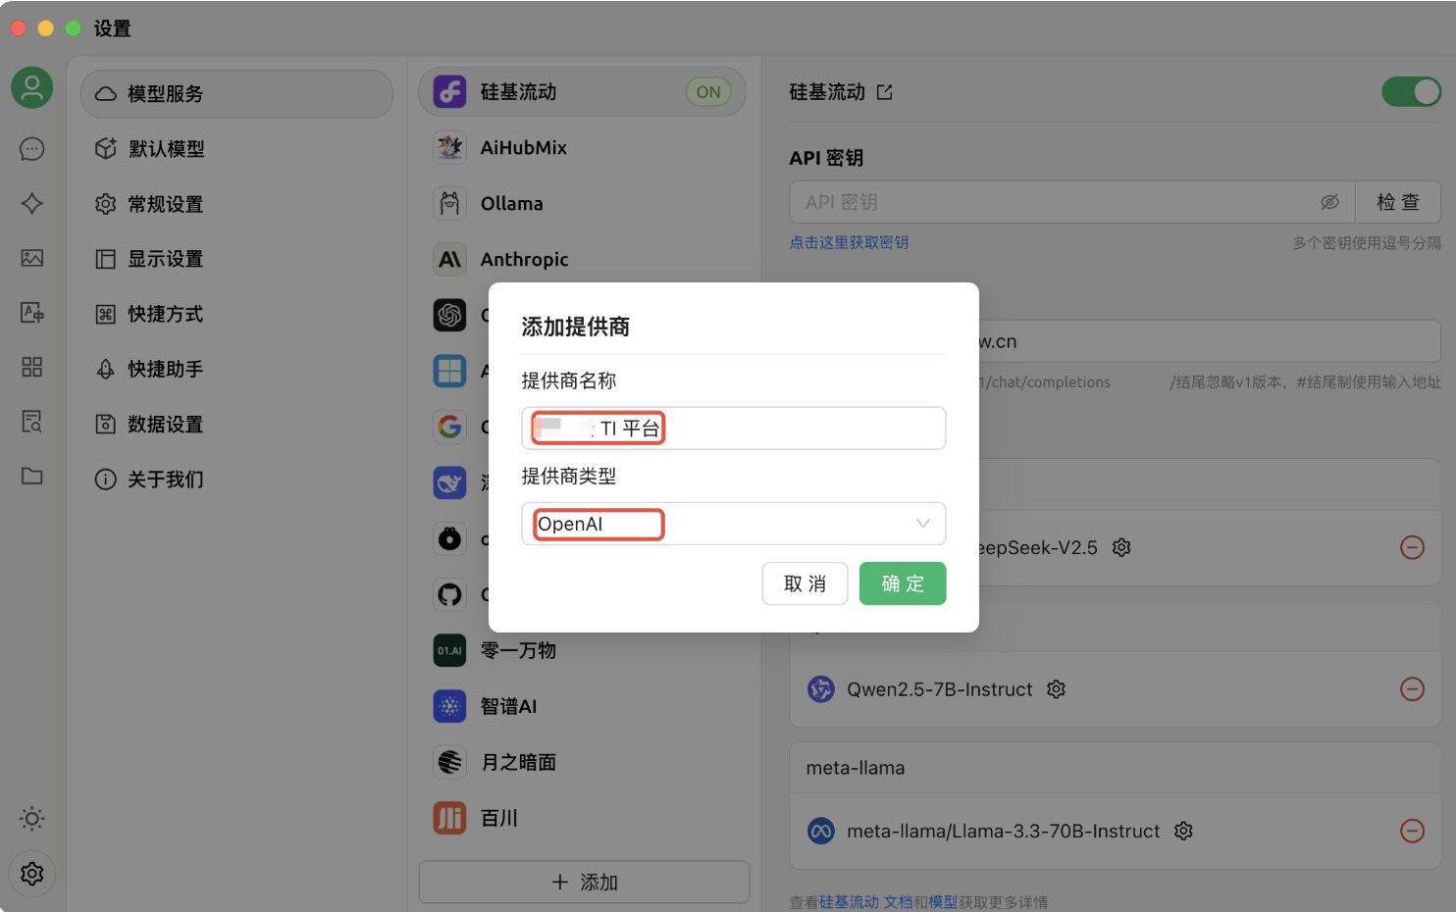Screen dimensions: 1456x912
Task: Open the image painting sidebar icon
Action: pyautogui.click(x=32, y=258)
